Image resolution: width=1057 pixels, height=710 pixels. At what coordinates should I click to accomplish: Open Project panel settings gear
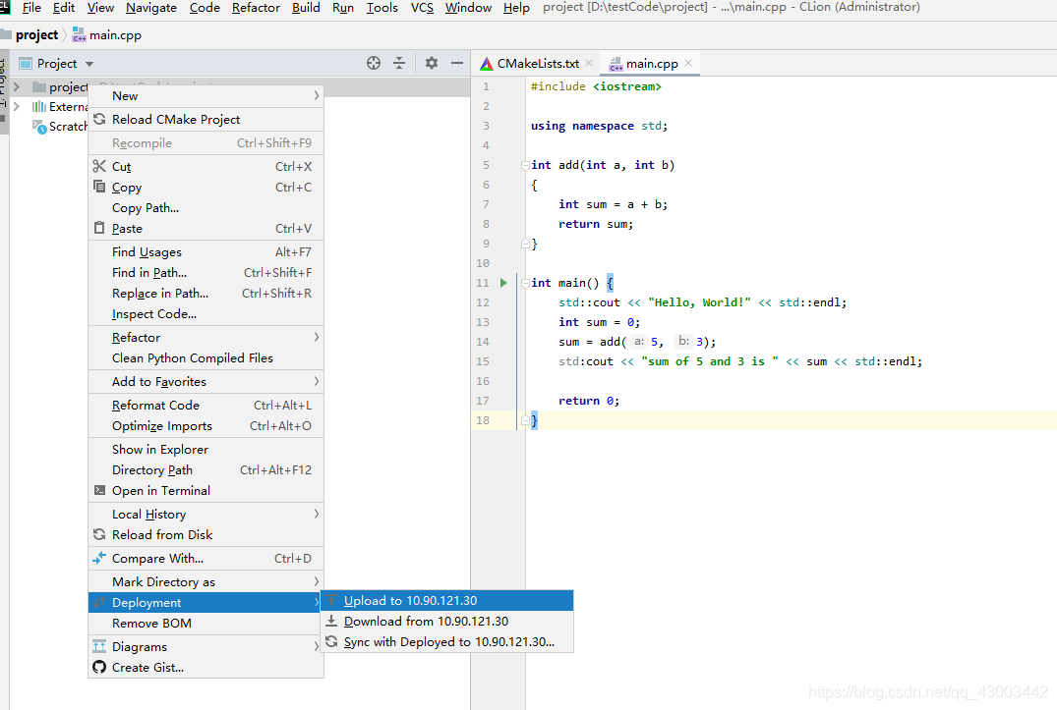tap(432, 63)
